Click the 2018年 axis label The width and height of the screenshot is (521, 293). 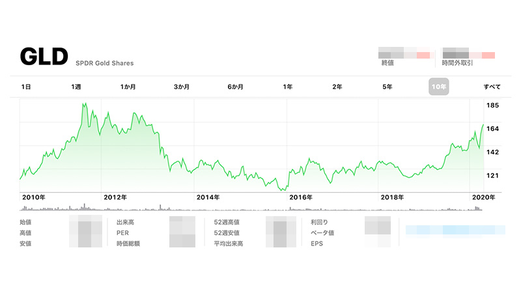[x=392, y=197]
